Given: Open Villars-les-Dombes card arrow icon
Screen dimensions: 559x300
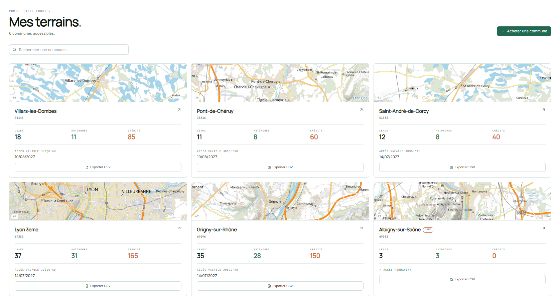Looking at the screenshot, I should click(x=179, y=110).
